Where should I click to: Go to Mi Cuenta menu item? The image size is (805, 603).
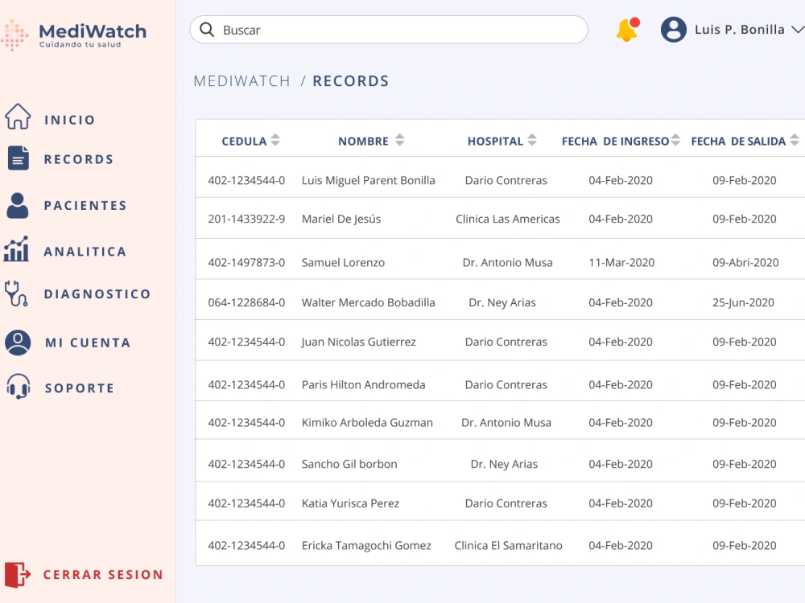click(88, 343)
